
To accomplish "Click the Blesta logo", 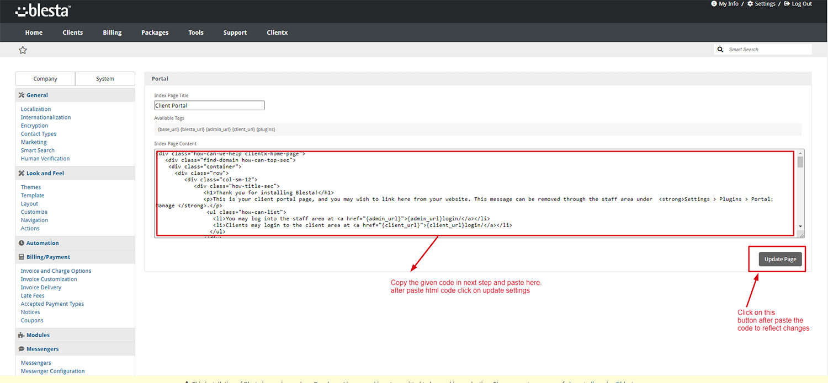I will coord(43,10).
